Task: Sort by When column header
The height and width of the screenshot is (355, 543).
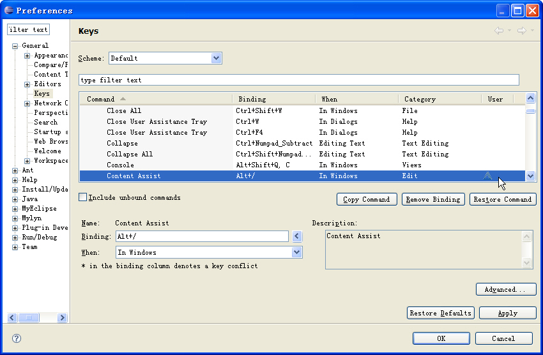Action: pyautogui.click(x=357, y=100)
